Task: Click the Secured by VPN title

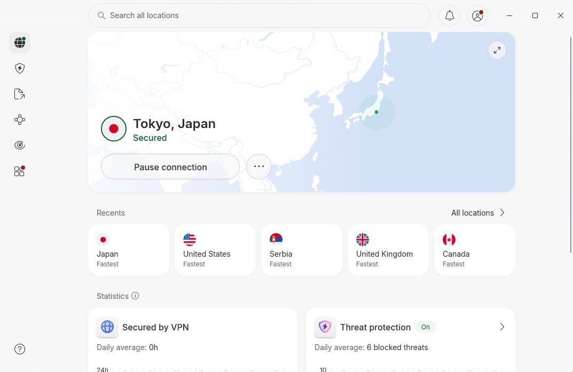Action: pyautogui.click(x=156, y=327)
